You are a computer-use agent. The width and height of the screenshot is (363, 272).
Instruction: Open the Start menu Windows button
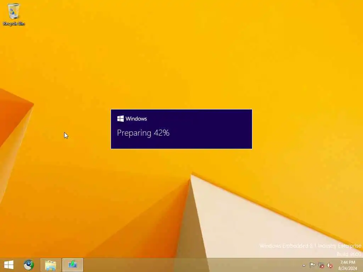(9, 265)
